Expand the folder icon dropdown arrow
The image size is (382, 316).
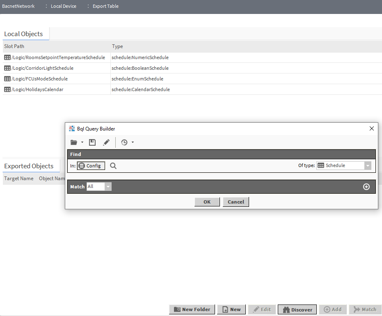pyautogui.click(x=82, y=142)
